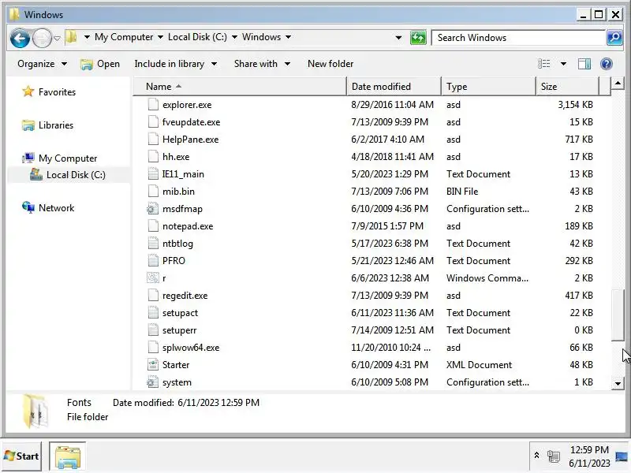Sort by the Size column header
The image size is (631, 473).
click(567, 87)
